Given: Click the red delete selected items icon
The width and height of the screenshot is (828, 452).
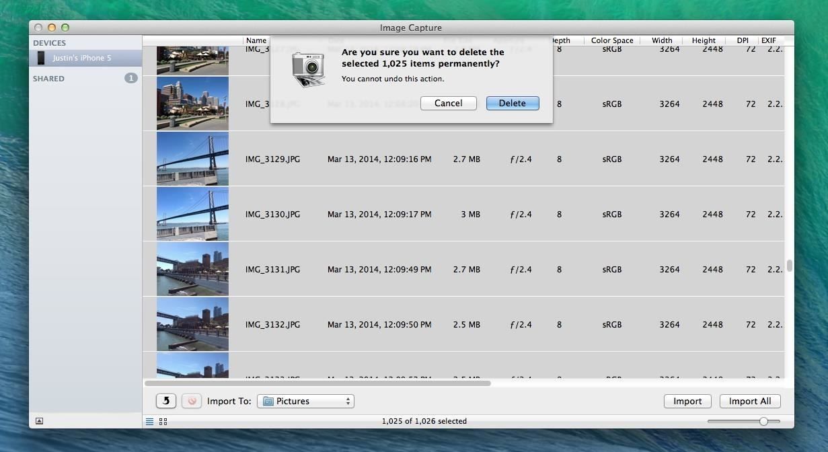Looking at the screenshot, I should (x=192, y=401).
